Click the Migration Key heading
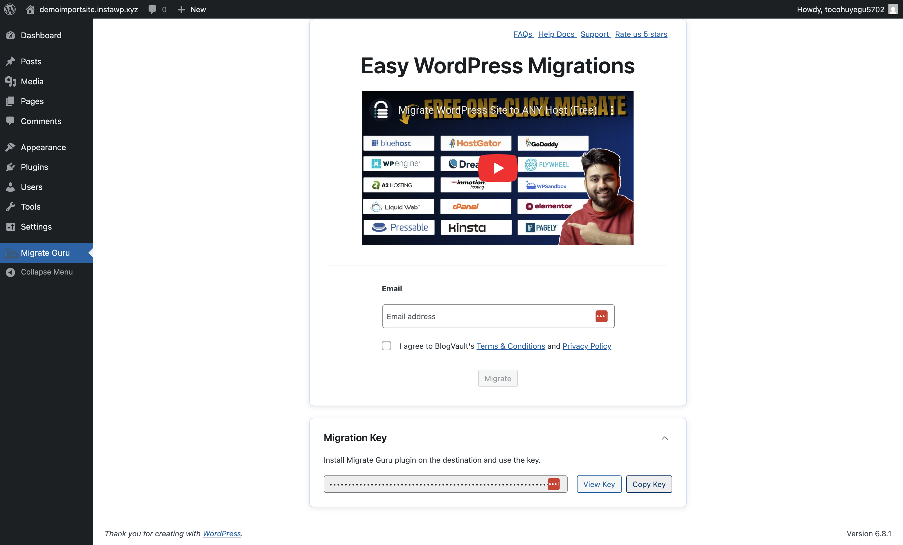 click(x=355, y=437)
